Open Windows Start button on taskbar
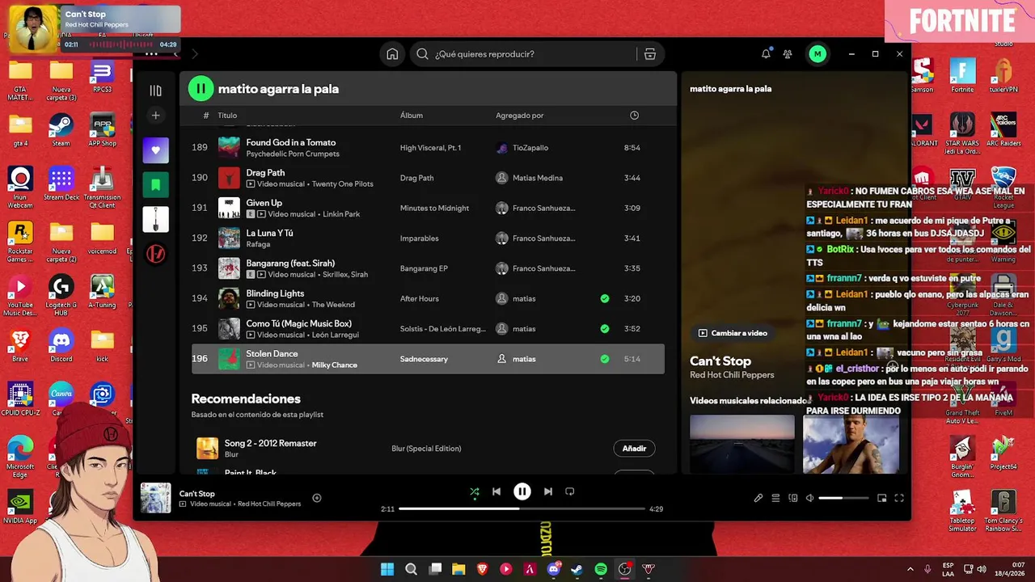 [x=387, y=569]
